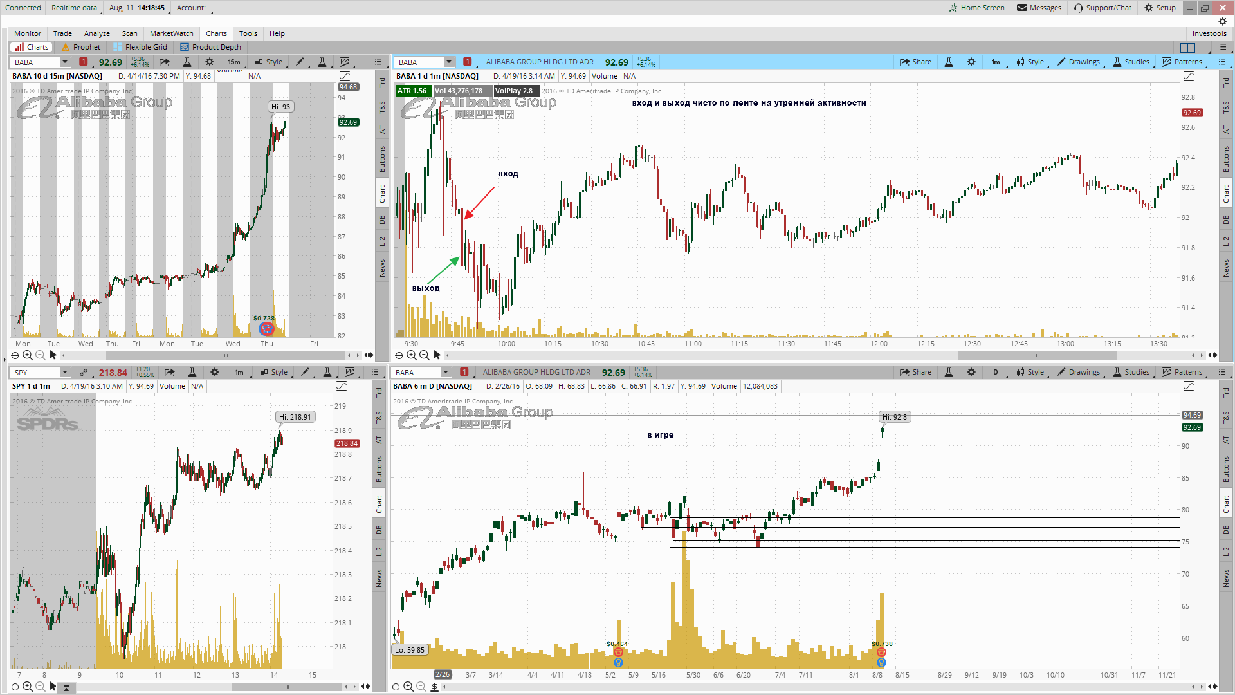The image size is (1235, 695).
Task: Toggle scale icon at top of top-right chart axis
Action: 1188,77
